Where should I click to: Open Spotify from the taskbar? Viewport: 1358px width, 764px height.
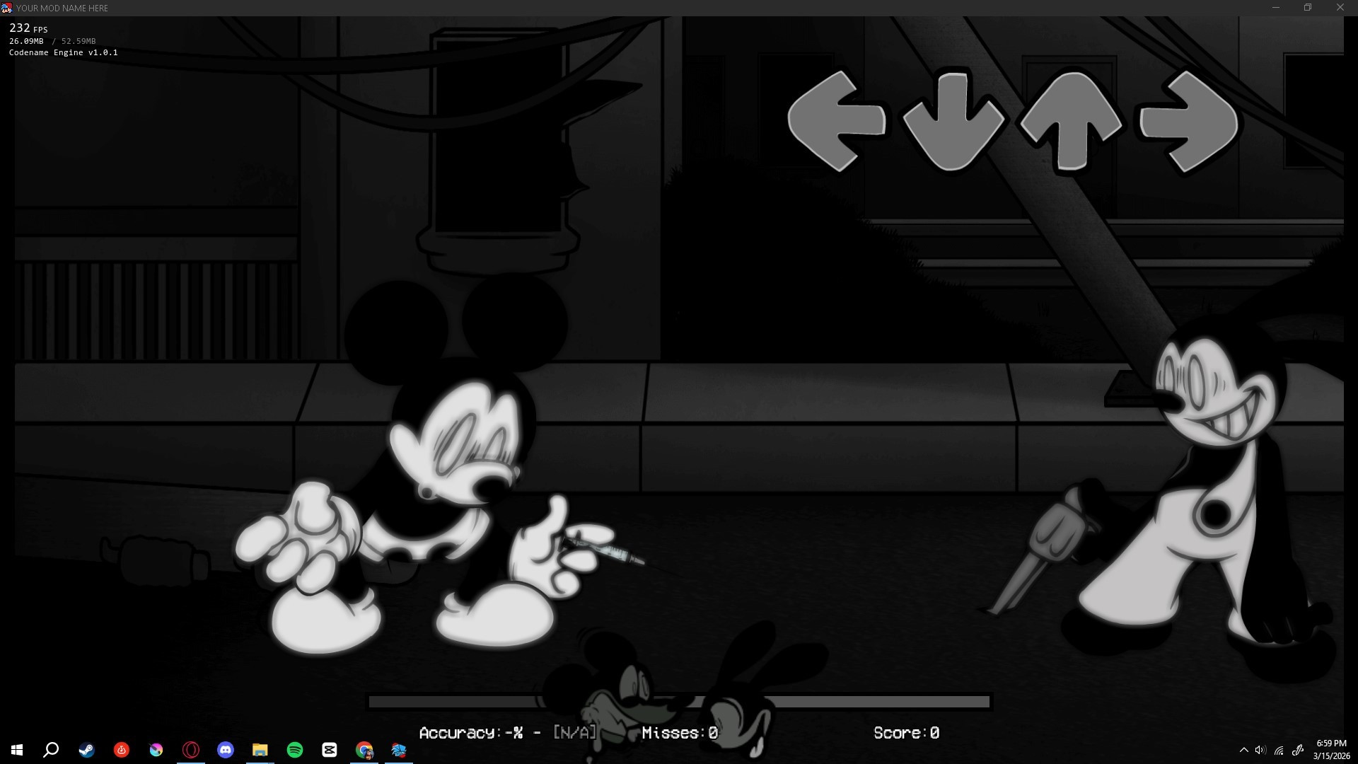click(294, 750)
